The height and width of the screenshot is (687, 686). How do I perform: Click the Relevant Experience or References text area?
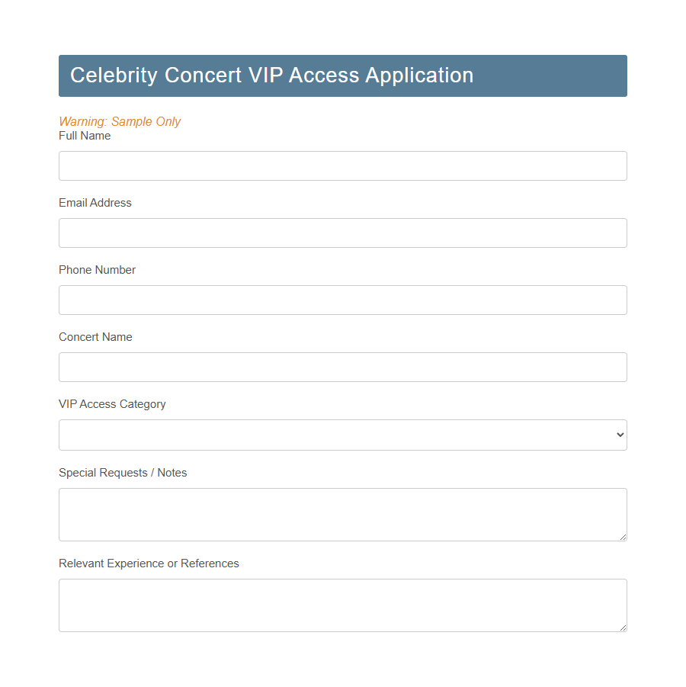(x=343, y=605)
